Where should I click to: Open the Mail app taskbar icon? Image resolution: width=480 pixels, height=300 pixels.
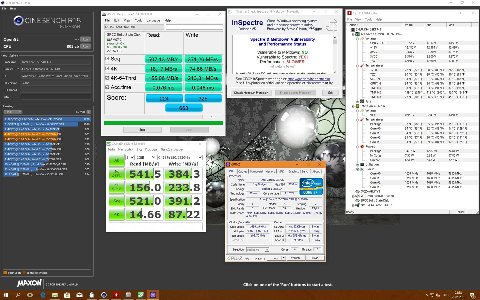click(79, 295)
